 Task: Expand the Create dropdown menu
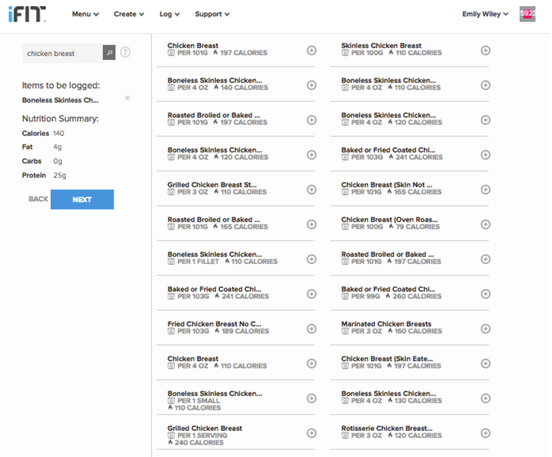click(129, 14)
